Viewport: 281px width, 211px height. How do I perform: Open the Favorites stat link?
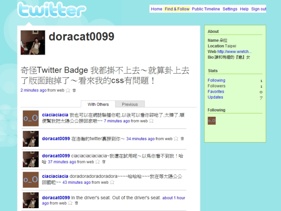(216, 91)
